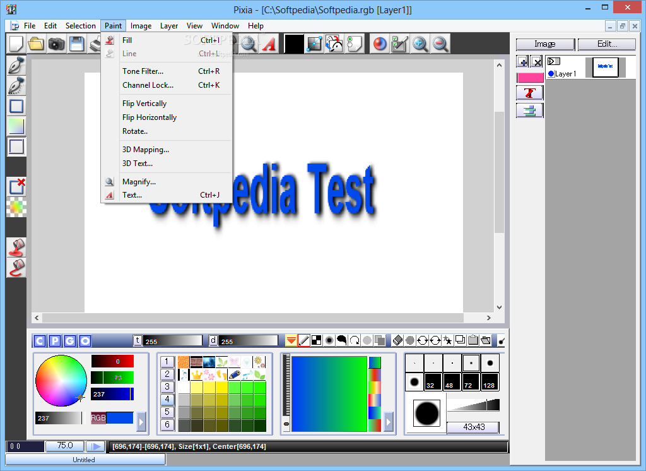
Task: Toggle the pencil draw mode icon
Action: (303, 340)
